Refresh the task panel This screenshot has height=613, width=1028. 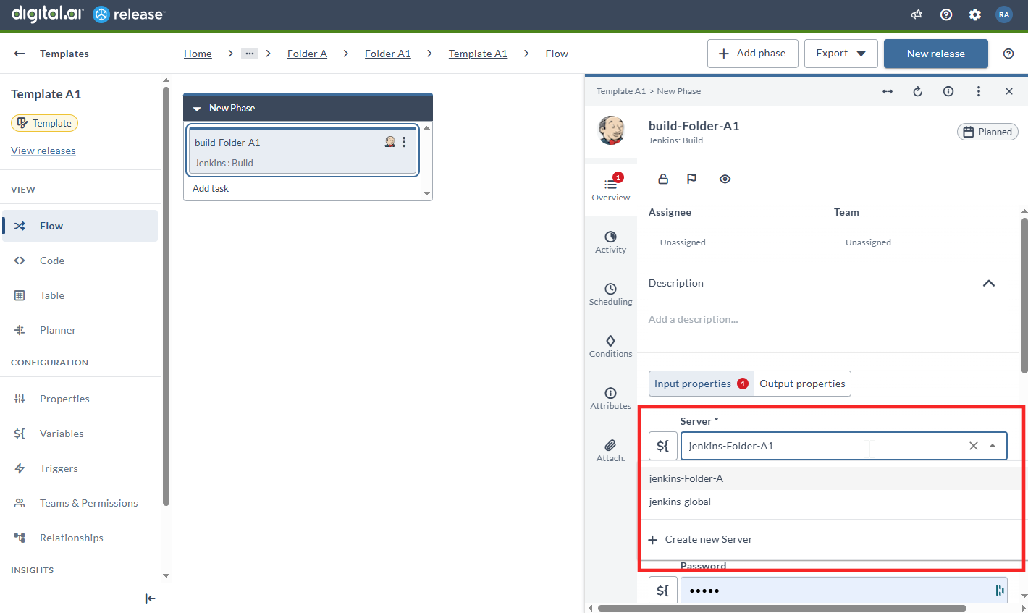click(918, 91)
